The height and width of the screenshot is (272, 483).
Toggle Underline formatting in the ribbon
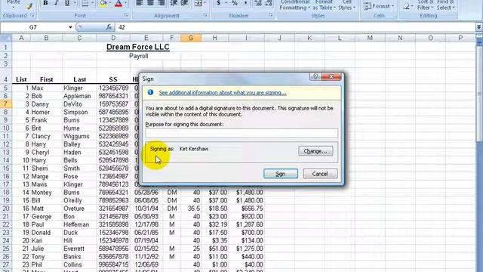[67, 3]
